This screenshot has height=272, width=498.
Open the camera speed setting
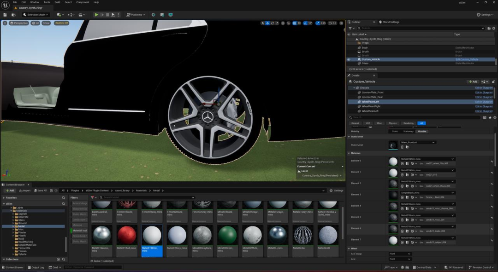[x=332, y=23]
